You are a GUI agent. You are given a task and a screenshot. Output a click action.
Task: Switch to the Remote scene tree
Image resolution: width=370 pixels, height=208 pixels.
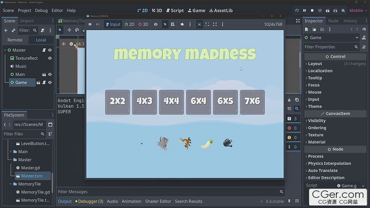[x=15, y=40]
